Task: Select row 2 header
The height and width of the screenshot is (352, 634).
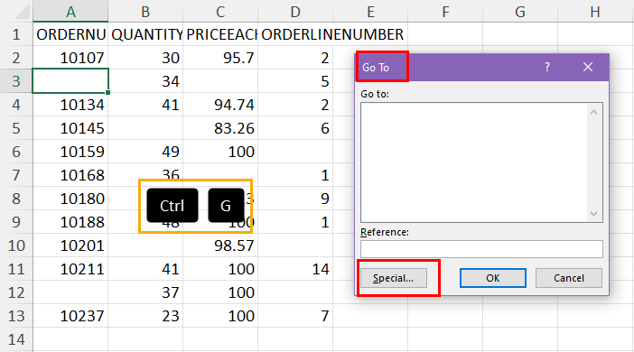Action: (16, 58)
